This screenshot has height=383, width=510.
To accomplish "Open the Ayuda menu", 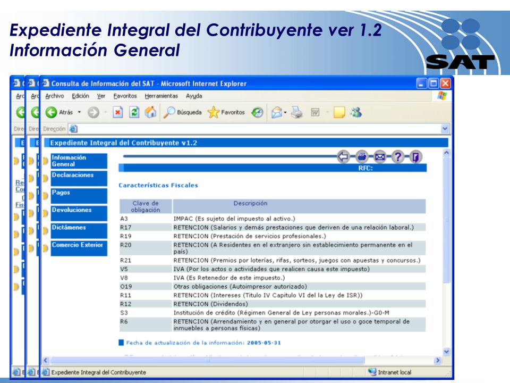I will pos(194,96).
